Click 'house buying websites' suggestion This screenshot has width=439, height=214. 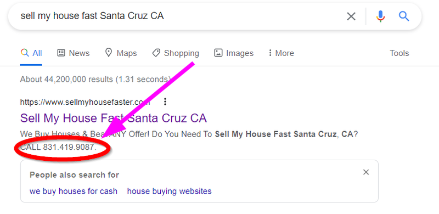pyautogui.click(x=170, y=191)
